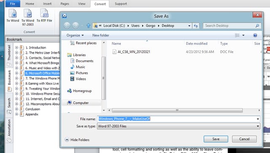Cancel the Save As dialog
The image size is (270, 153).
[244, 139]
